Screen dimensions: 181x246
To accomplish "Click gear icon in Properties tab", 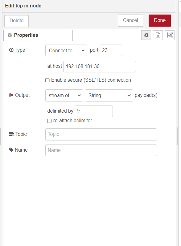I will click(x=10, y=35).
